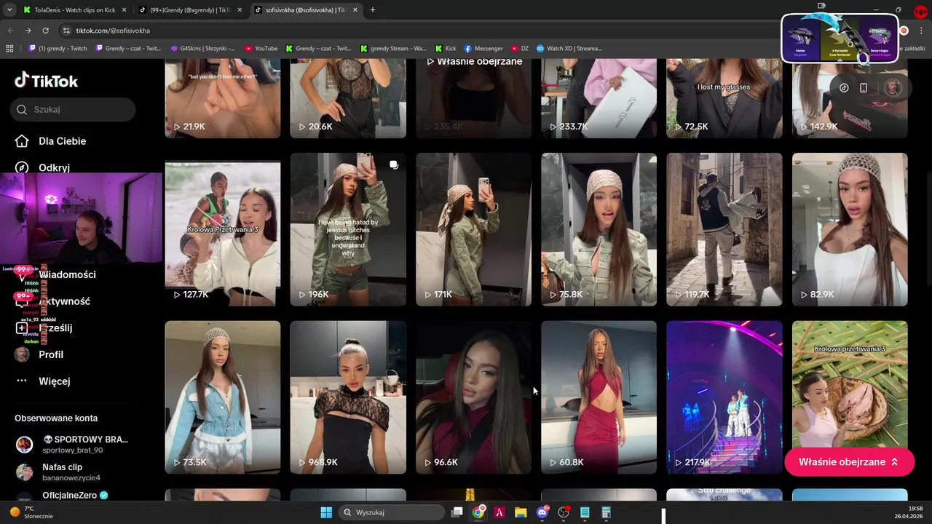
Task: Open the Dla Ciebie home feed
Action: click(51, 141)
